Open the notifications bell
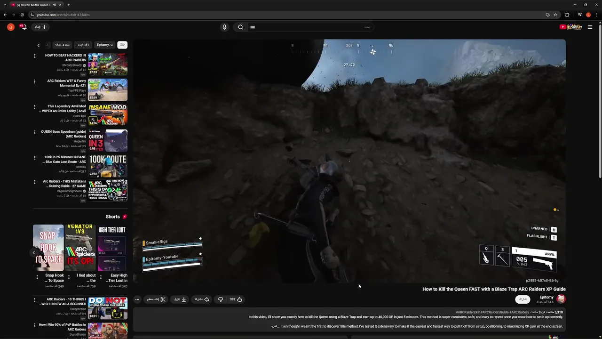602x339 pixels. coord(23,27)
